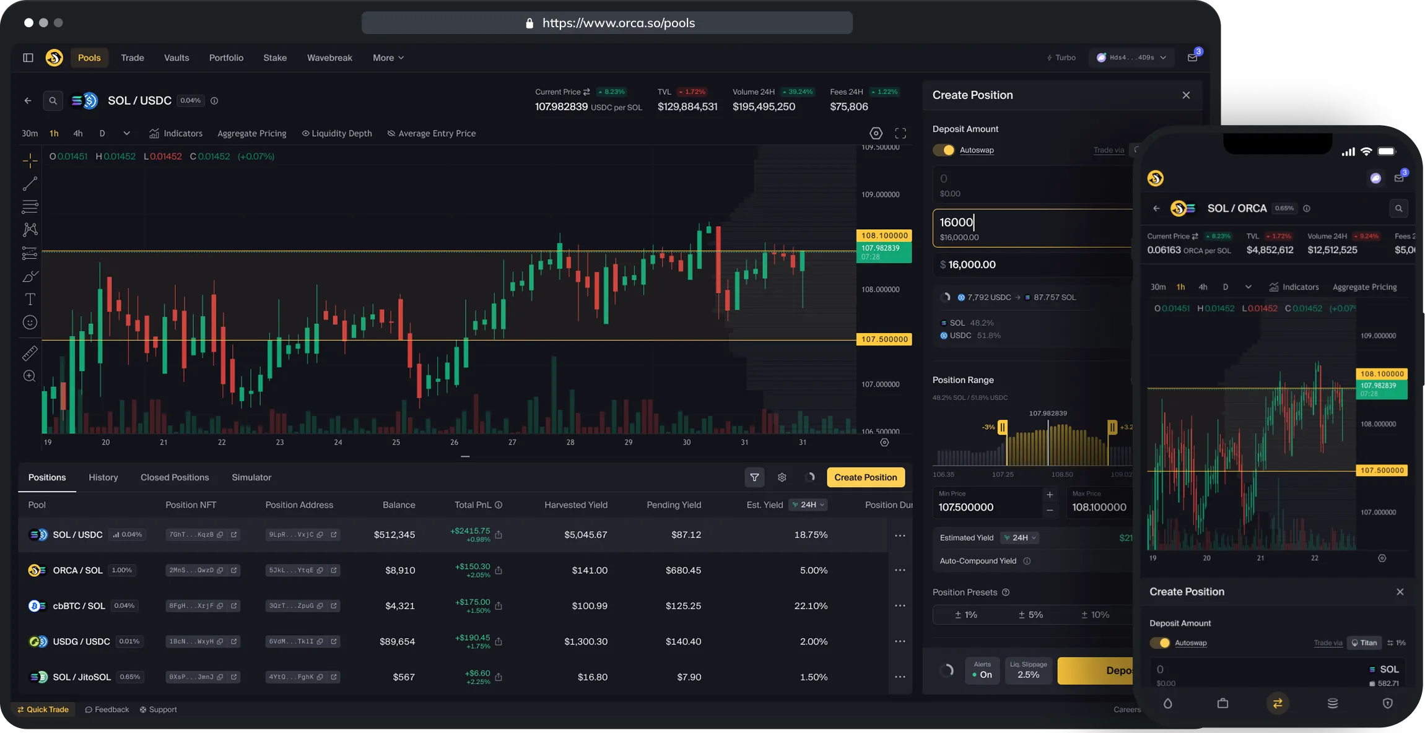This screenshot has width=1425, height=733.
Task: Switch to Closed Positions tab
Action: (x=175, y=477)
